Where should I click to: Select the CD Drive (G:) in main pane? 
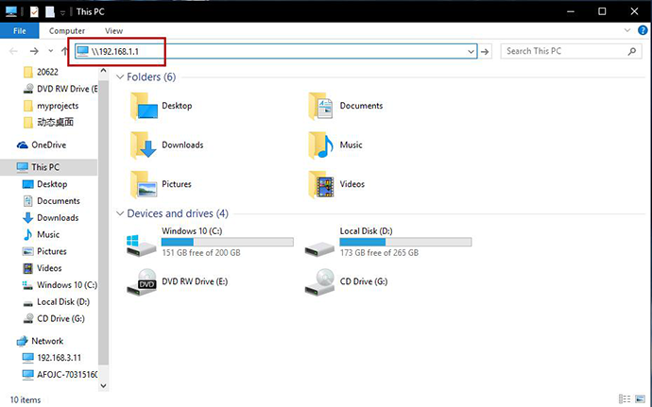323,281
